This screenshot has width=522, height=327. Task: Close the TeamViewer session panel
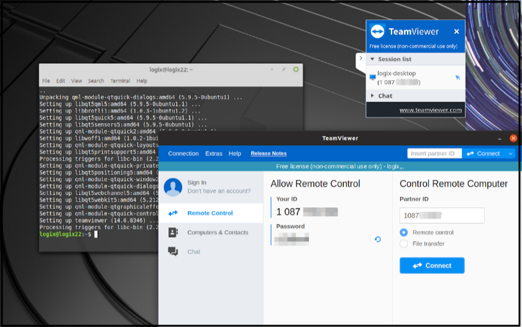[x=456, y=31]
